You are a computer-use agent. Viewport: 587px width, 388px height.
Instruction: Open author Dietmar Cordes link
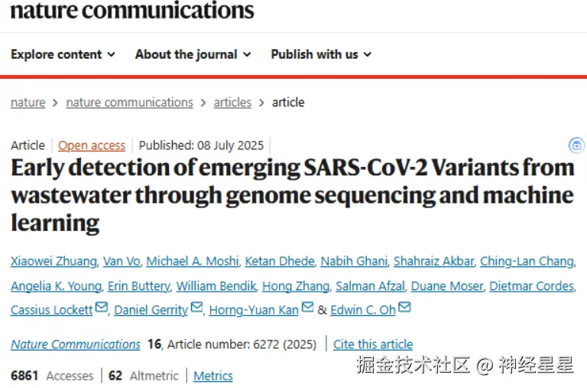coord(532,286)
